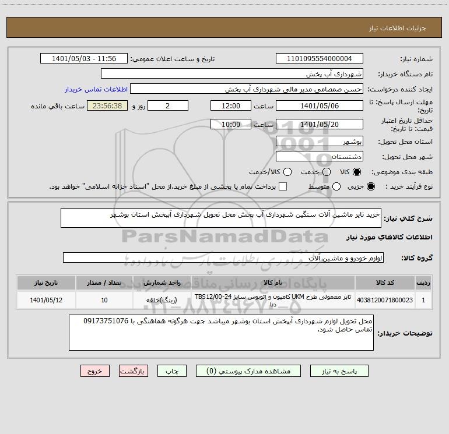Click the تاریخ نیاز column header
The image size is (449, 434).
click(46, 283)
